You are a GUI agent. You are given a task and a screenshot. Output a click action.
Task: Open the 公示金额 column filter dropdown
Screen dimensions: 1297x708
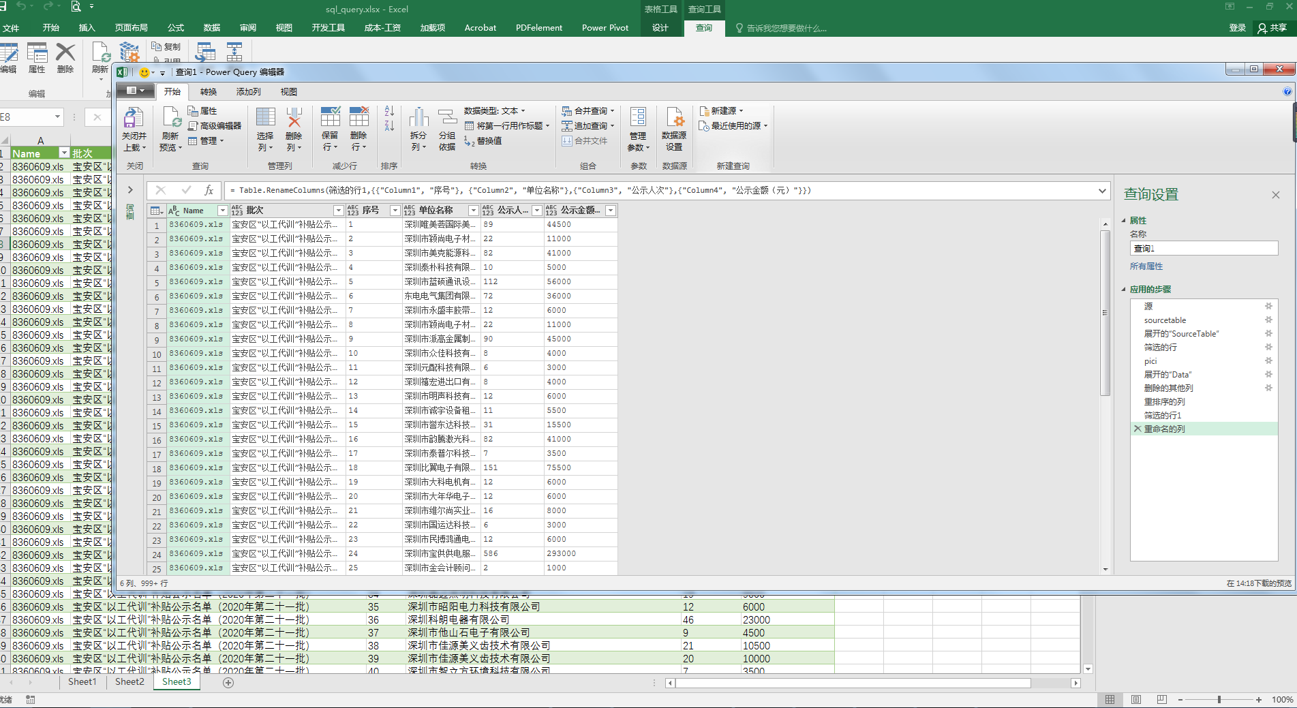[611, 211]
